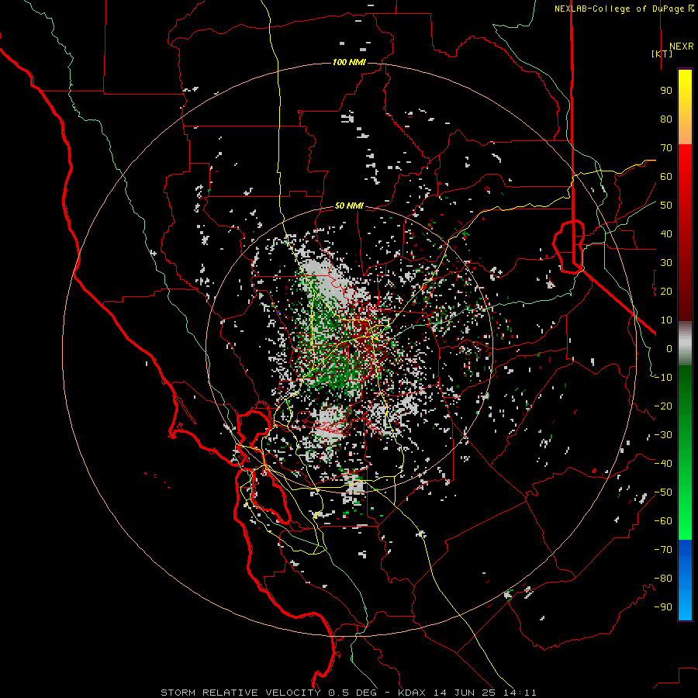Click the 30 value on the velocity scale
The width and height of the screenshot is (698, 698).
666,263
